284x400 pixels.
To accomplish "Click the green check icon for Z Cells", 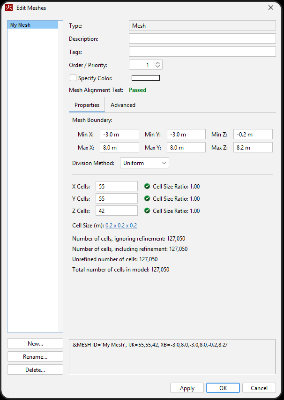I will tap(147, 211).
